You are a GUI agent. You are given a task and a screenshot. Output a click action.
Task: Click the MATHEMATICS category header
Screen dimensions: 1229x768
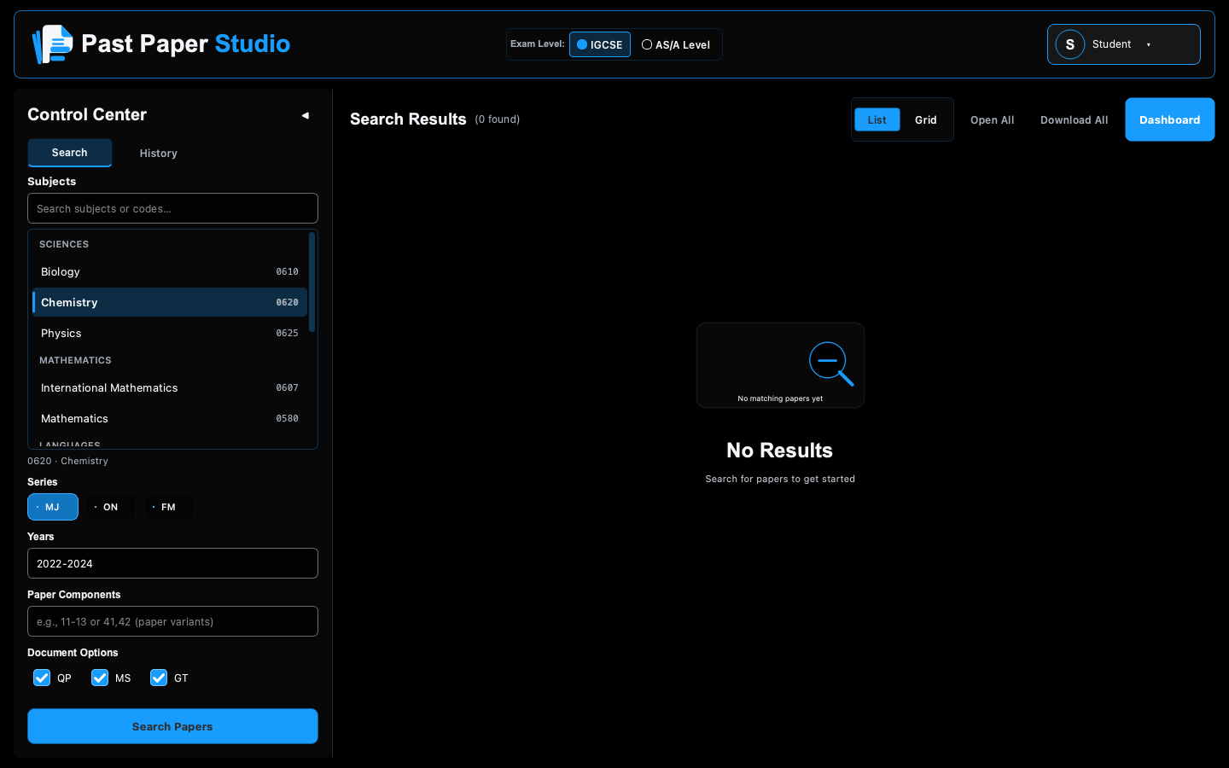[75, 360]
